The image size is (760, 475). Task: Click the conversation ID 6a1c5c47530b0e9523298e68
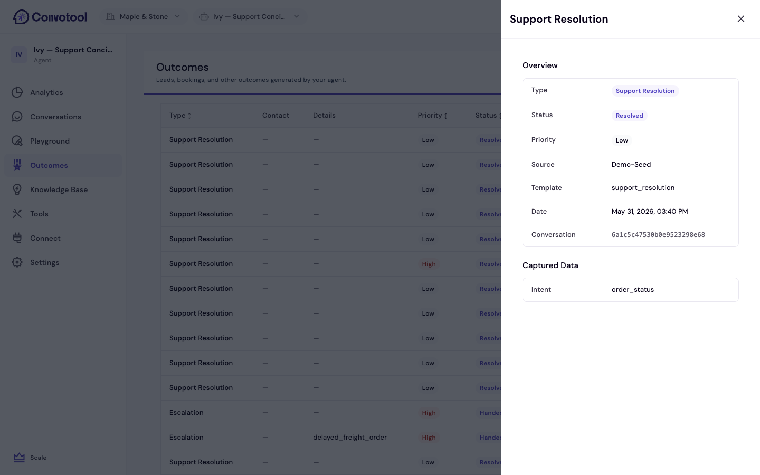(x=658, y=235)
